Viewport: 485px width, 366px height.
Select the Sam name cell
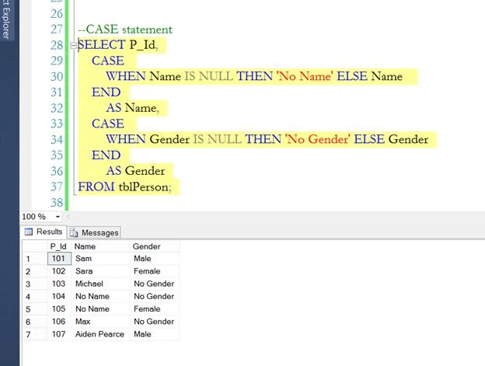tap(100, 259)
